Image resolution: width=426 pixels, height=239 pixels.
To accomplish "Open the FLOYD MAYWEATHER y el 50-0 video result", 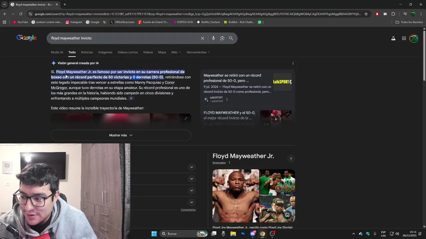I will point(230,115).
